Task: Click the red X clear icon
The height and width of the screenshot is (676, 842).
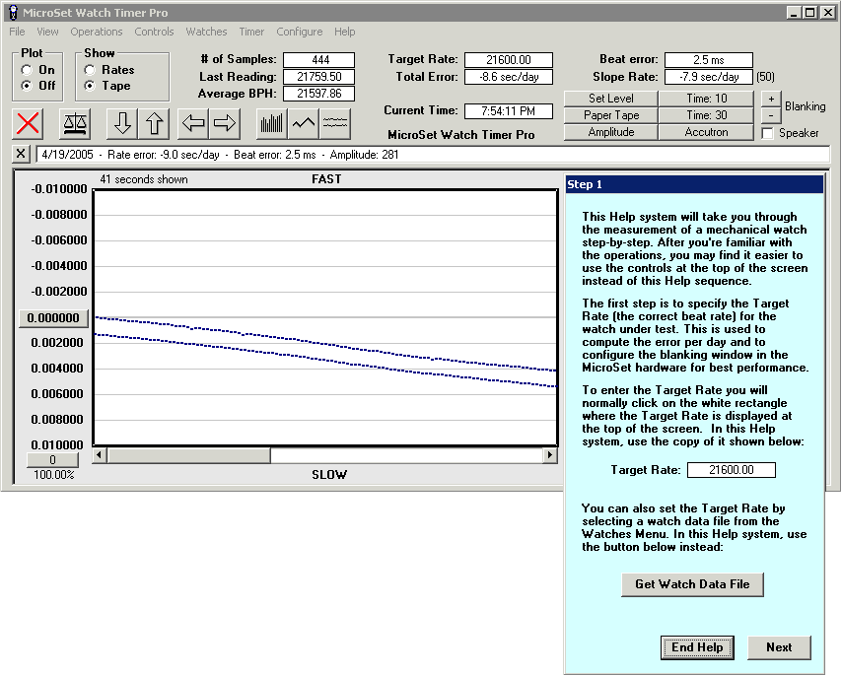Action: [x=28, y=123]
